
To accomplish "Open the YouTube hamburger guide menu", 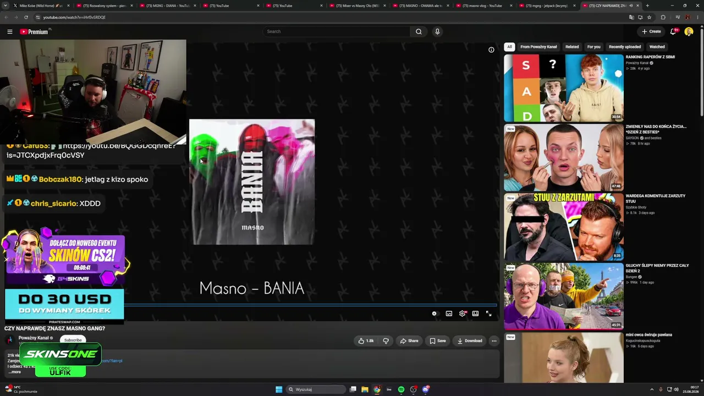I will [10, 31].
